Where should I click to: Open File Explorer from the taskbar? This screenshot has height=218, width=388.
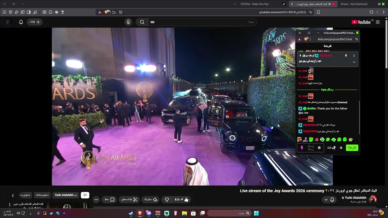[x=184, y=213]
